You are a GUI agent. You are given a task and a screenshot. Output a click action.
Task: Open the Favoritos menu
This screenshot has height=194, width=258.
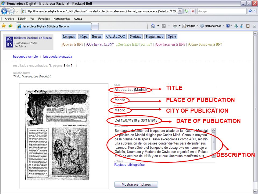44,19
